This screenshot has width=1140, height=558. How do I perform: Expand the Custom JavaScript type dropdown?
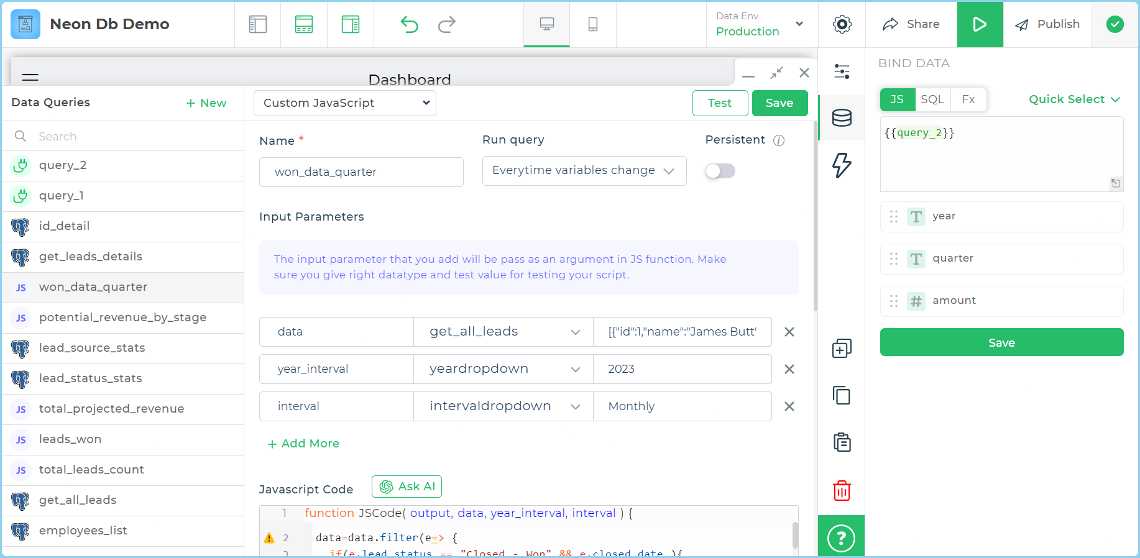tap(345, 103)
